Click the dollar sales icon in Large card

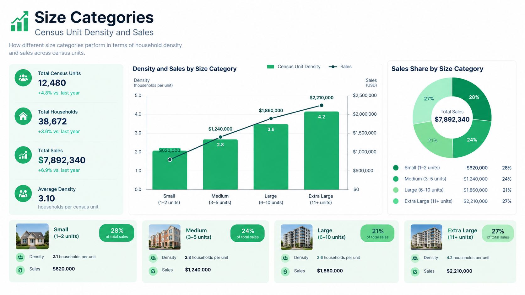285,271
